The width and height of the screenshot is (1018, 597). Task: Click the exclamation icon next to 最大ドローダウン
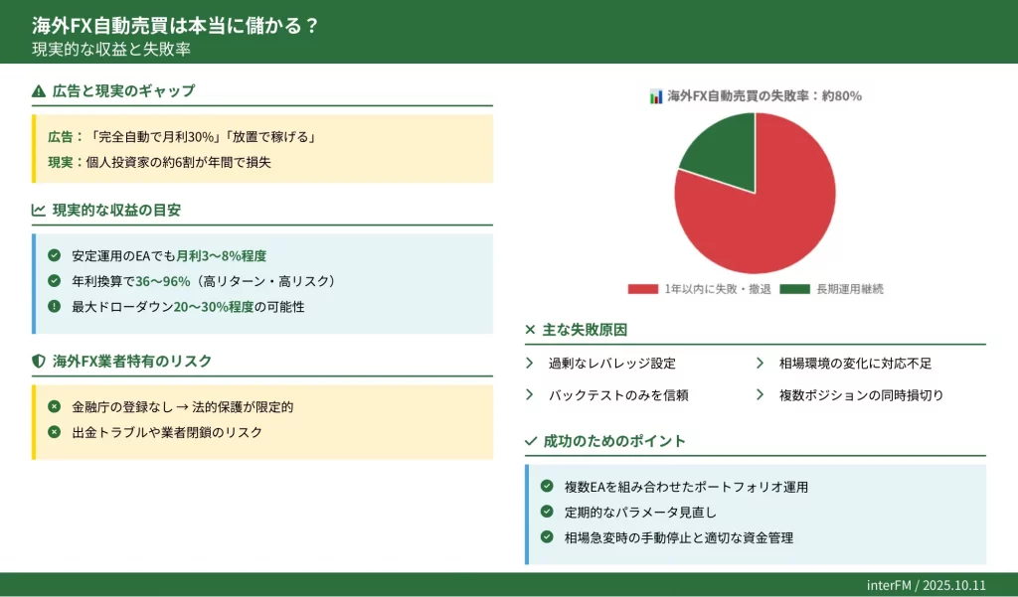point(54,307)
